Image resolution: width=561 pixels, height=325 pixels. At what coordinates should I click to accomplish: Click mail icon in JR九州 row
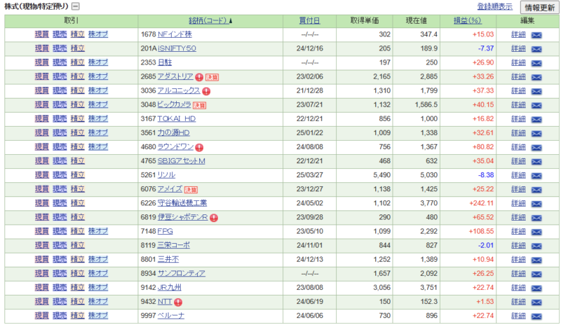pos(536,288)
